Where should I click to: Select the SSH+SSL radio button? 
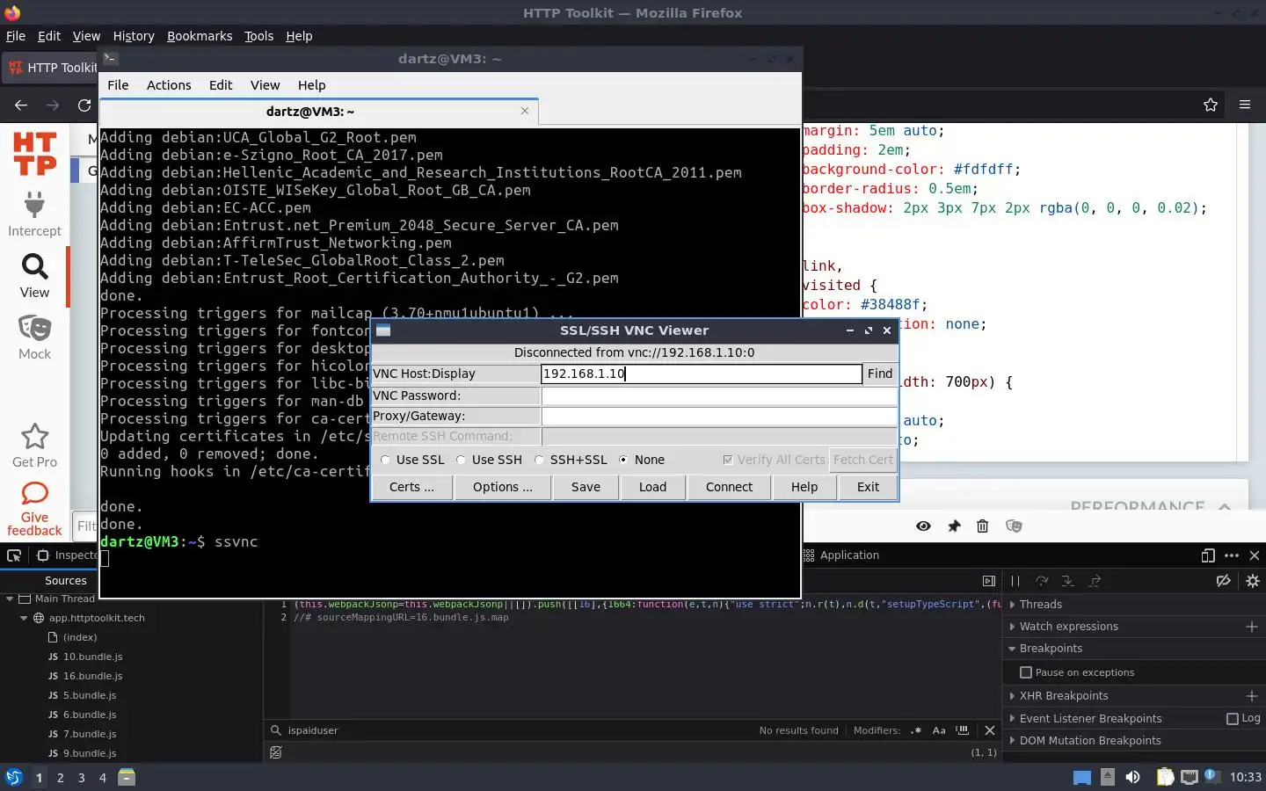click(x=539, y=460)
